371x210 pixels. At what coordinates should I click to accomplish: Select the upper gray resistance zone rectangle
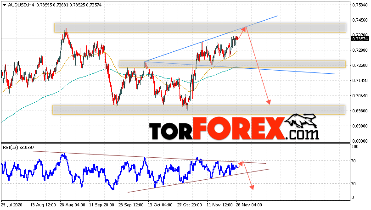click(x=200, y=28)
